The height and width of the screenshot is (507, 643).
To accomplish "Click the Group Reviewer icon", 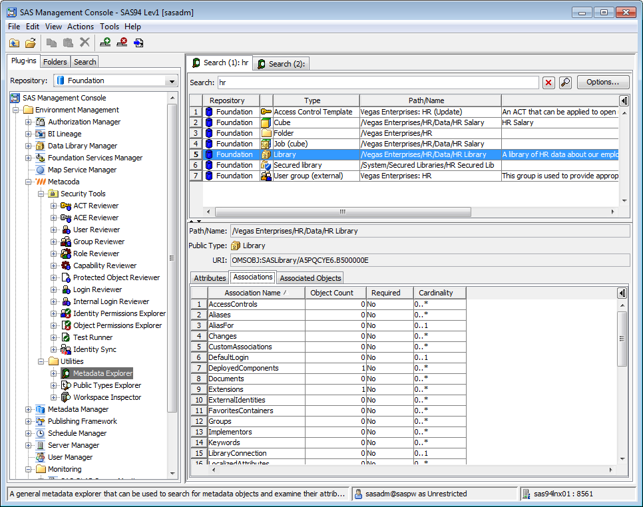I will tap(66, 242).
